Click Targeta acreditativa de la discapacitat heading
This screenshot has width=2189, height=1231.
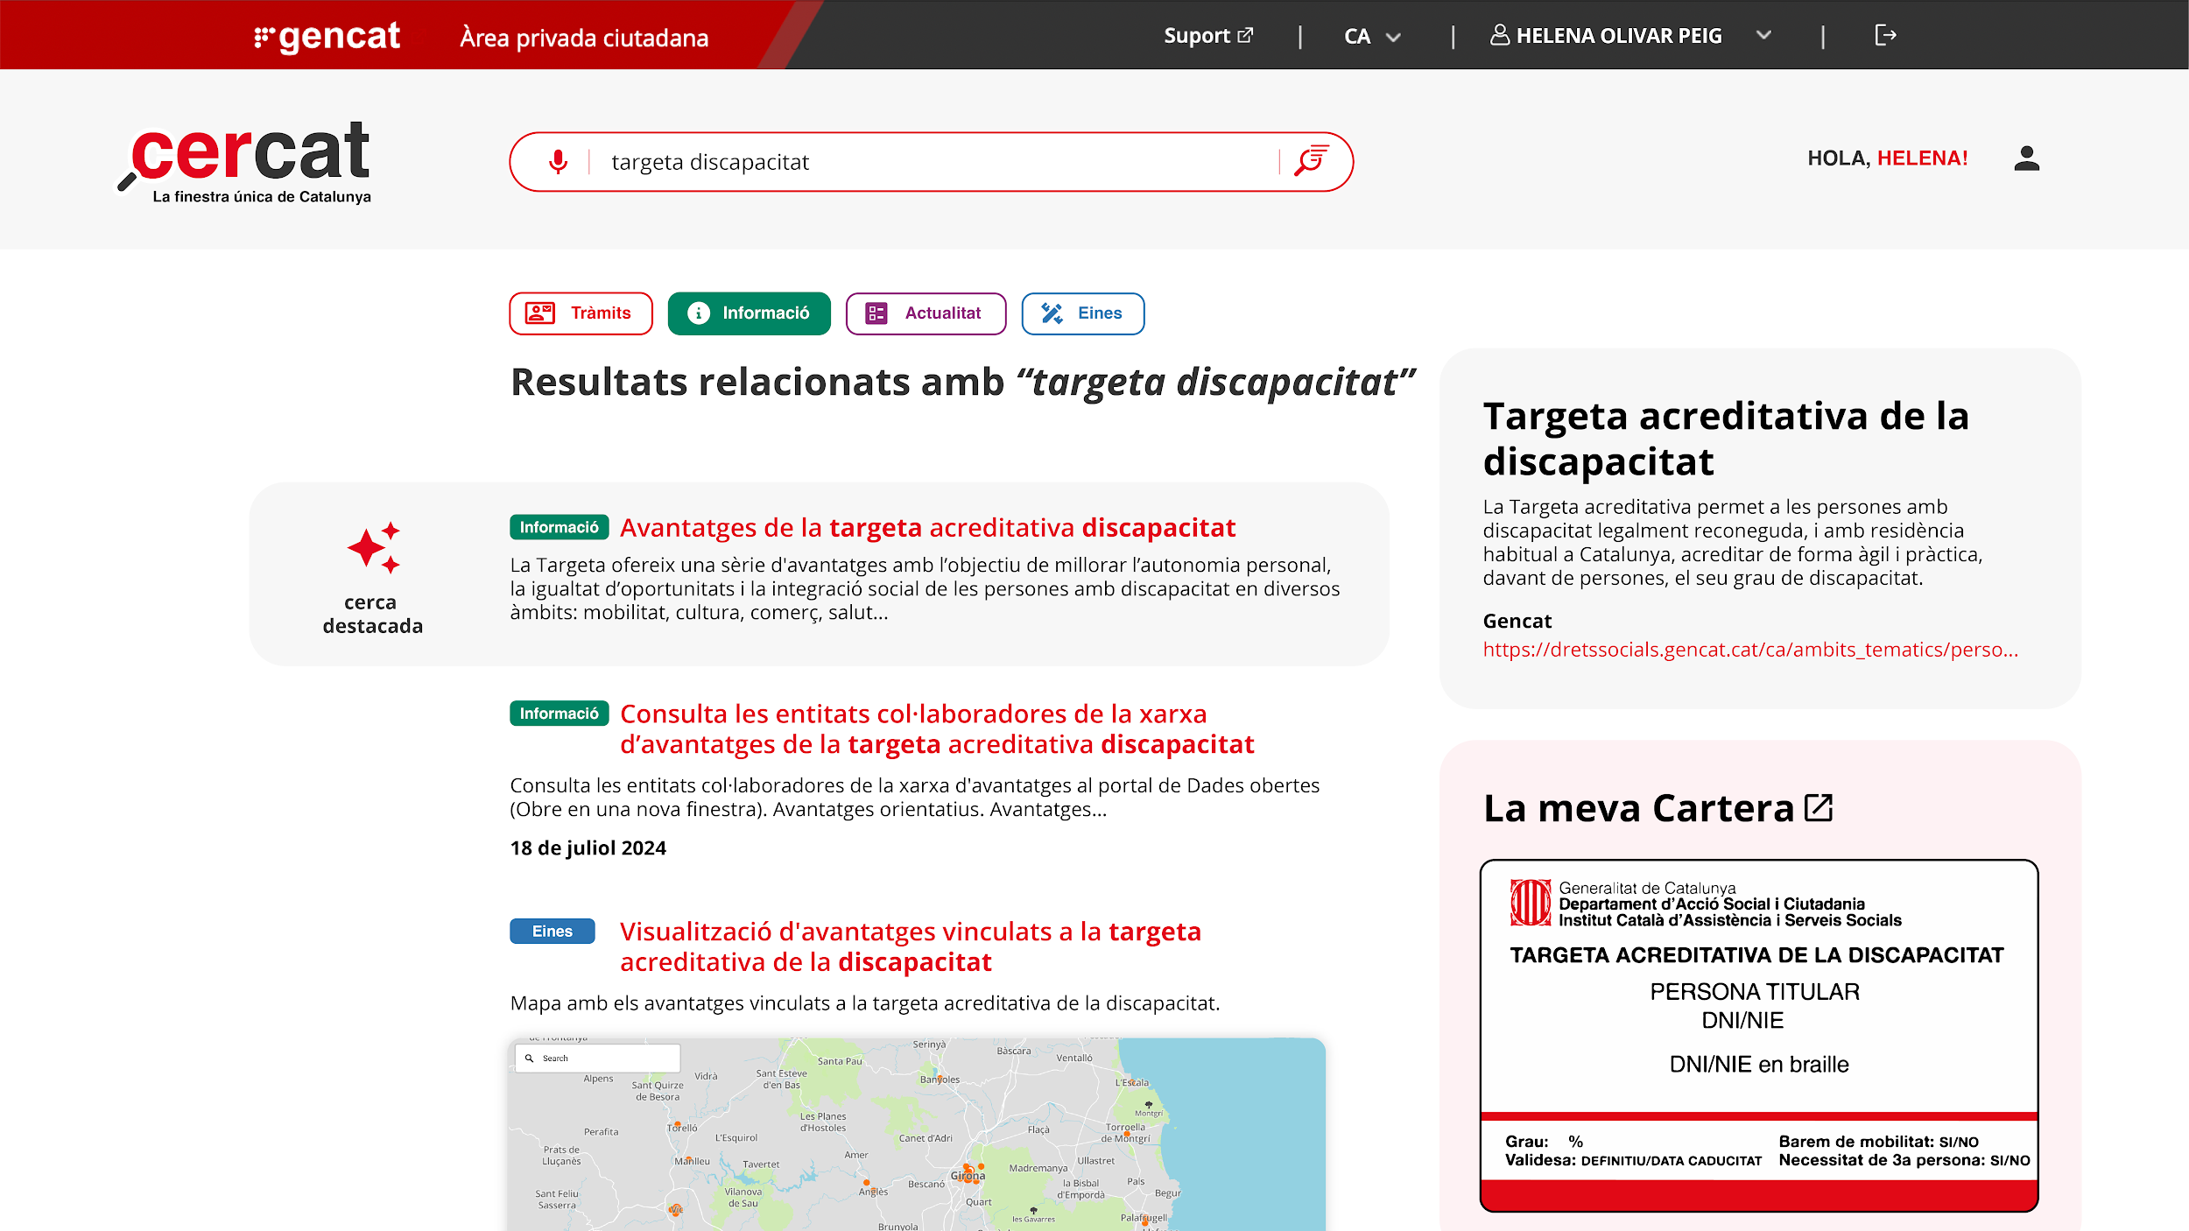[1726, 439]
